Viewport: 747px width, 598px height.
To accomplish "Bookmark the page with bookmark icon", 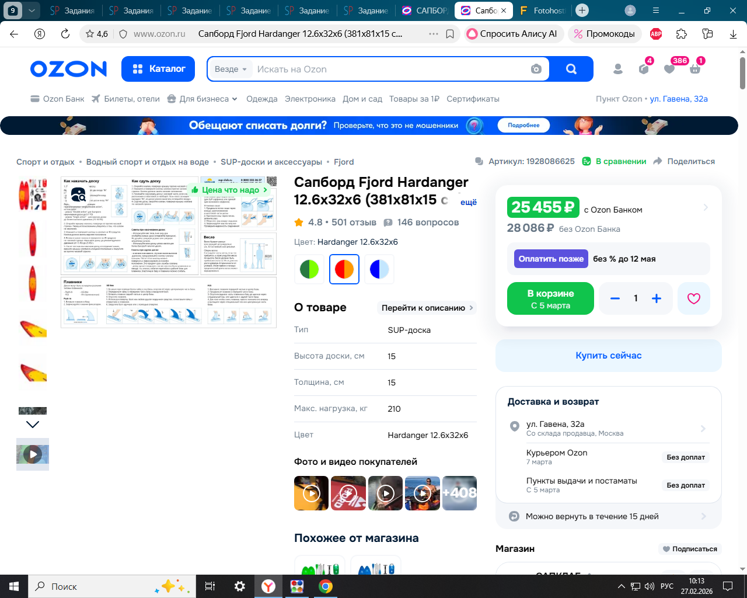I will click(450, 34).
